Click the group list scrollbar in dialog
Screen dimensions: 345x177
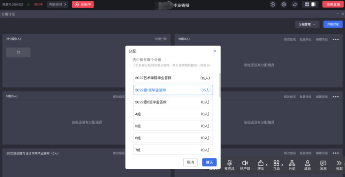[219, 85]
